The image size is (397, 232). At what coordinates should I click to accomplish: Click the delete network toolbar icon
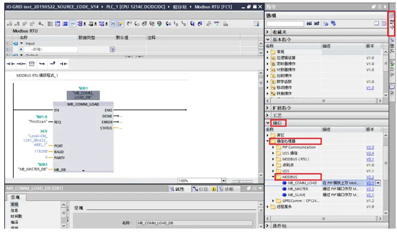(x=17, y=24)
